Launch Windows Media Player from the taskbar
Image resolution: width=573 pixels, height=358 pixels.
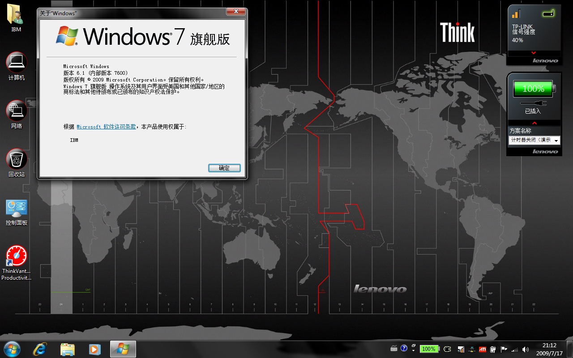[x=94, y=349]
